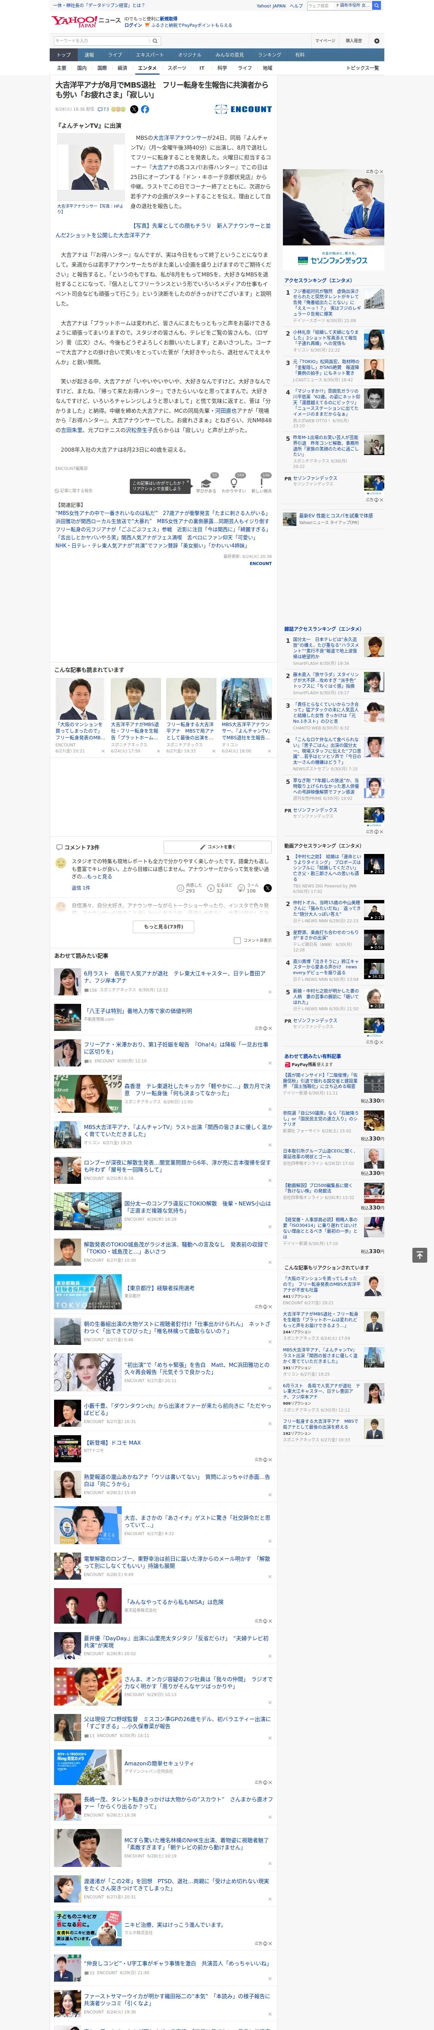Click 大阪のマンションを買ってしまったので thumbnail card
This screenshot has width=434, height=2030.
80,716
